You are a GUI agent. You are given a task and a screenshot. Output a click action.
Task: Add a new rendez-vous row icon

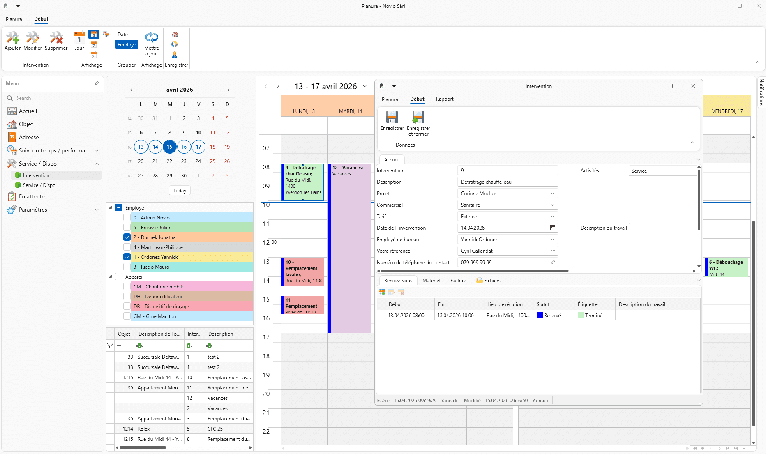(382, 292)
